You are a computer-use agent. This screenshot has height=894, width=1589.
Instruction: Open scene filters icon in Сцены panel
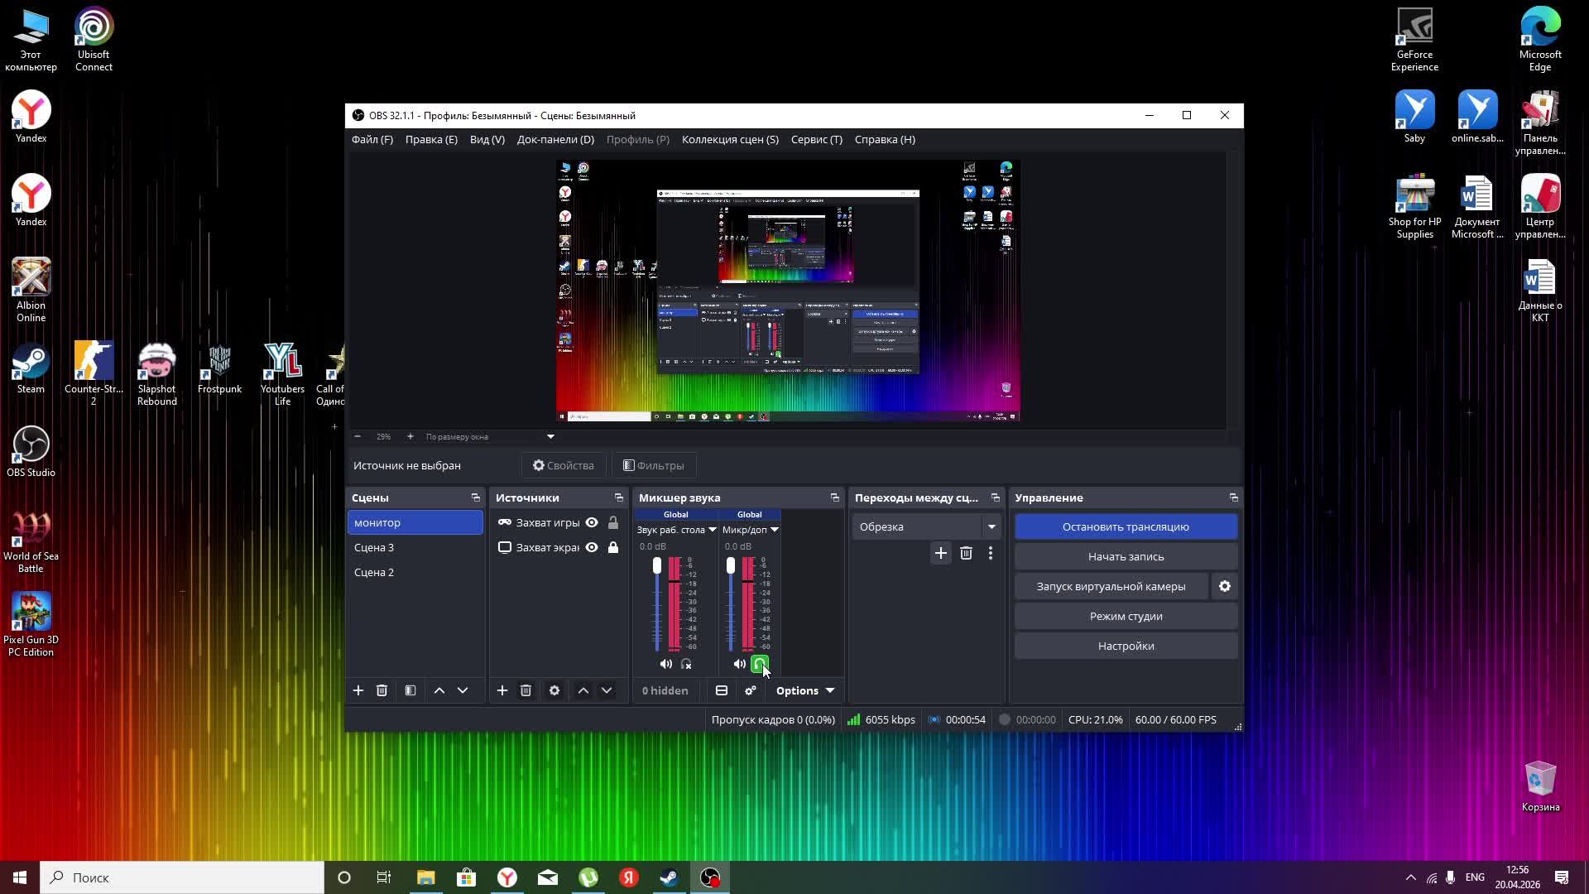pyautogui.click(x=410, y=690)
